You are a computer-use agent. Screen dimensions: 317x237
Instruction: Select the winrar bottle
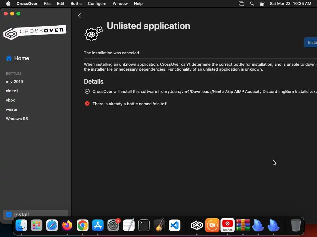pyautogui.click(x=11, y=110)
